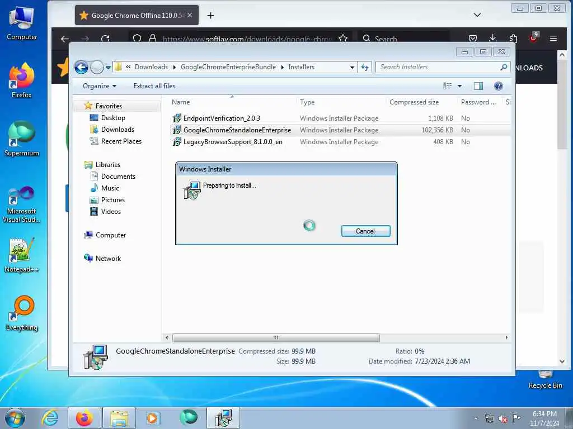Open Firefox downloads panel icon
The image size is (573, 429).
point(492,39)
